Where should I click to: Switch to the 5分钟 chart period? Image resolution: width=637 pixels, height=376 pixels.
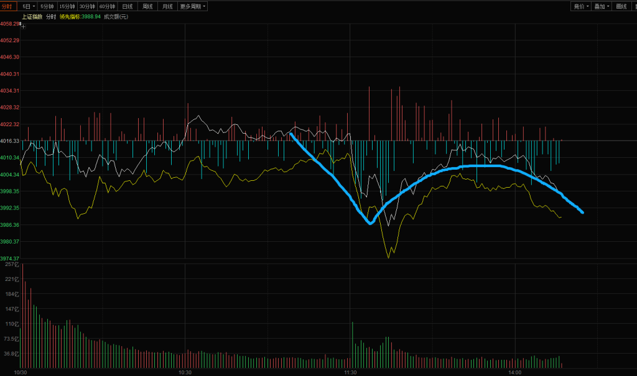pos(47,6)
